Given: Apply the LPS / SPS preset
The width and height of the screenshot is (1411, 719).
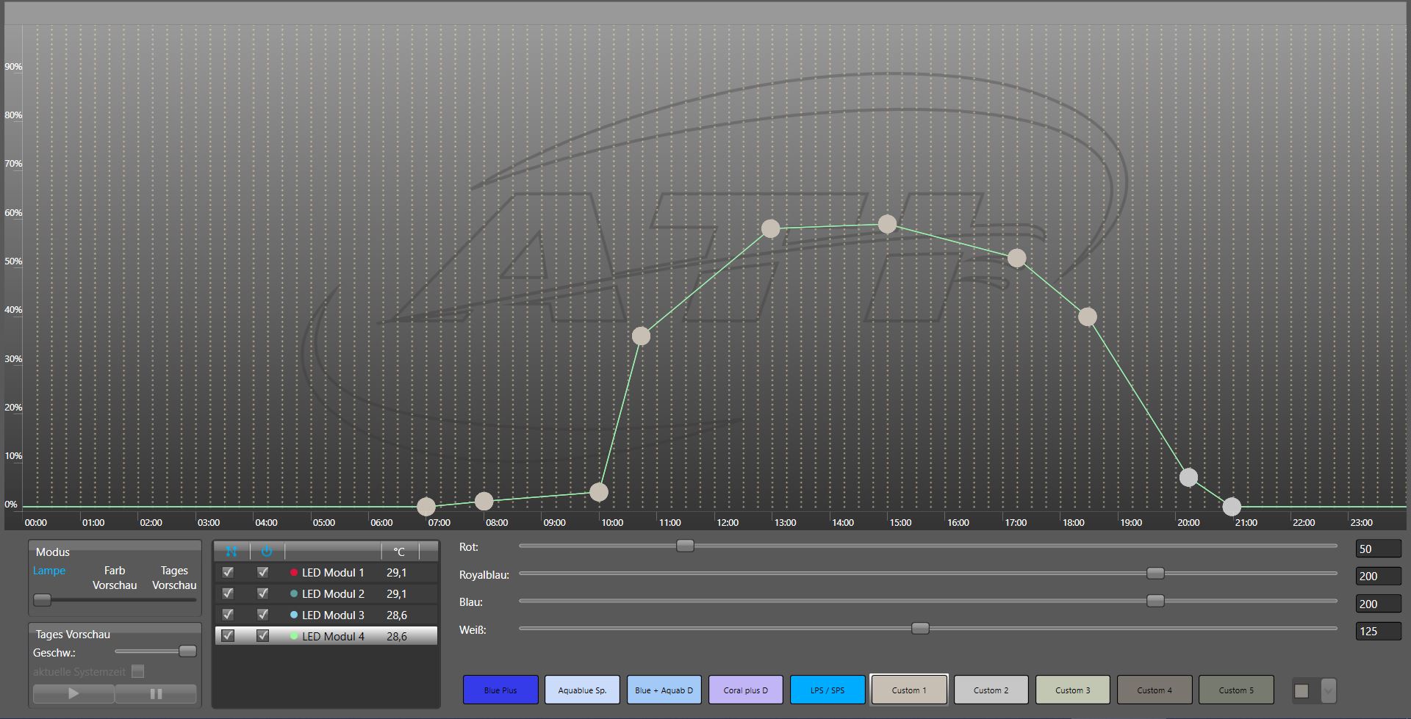Looking at the screenshot, I should (827, 690).
